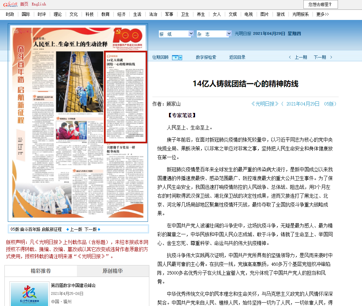The width and height of the screenshot is (362, 306).
Task: Click 返回目录 to return to index
Action: coord(237,57)
